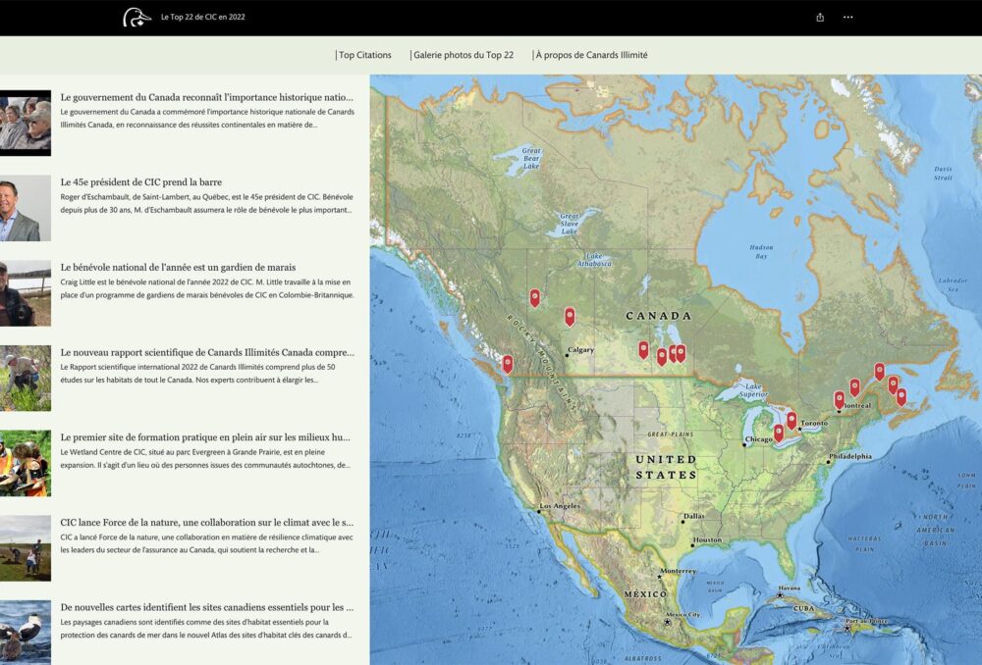Click the Hudson Bay label on map

(761, 251)
